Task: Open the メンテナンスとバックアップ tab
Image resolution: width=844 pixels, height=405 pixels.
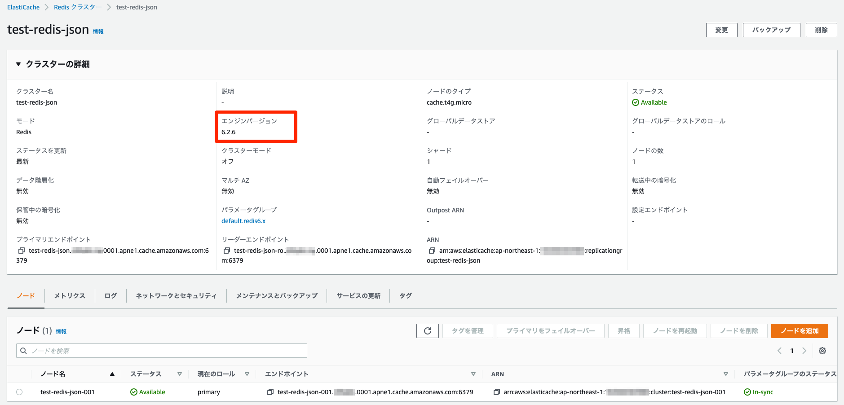Action: coord(277,295)
